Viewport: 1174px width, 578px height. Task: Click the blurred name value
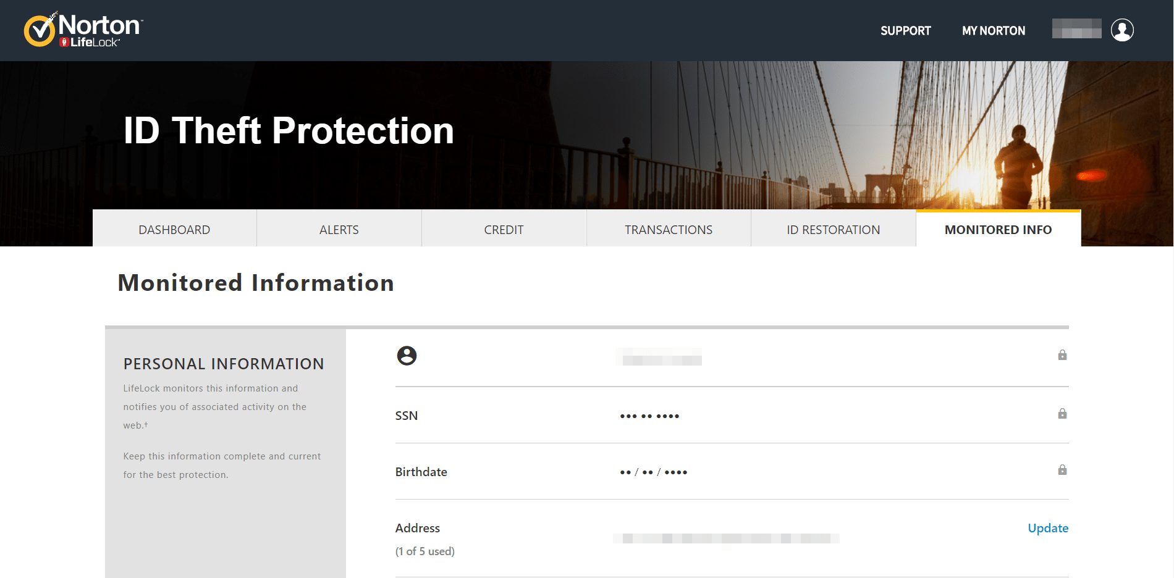coord(659,357)
